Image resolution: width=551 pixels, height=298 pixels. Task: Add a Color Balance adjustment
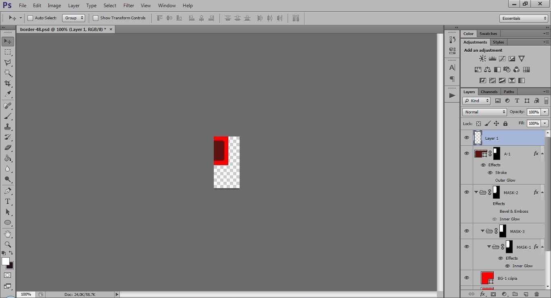pos(488,70)
